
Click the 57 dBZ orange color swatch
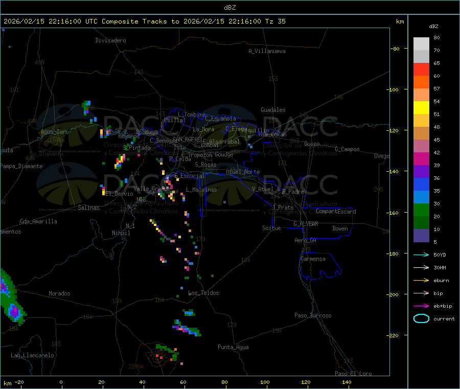(x=421, y=82)
